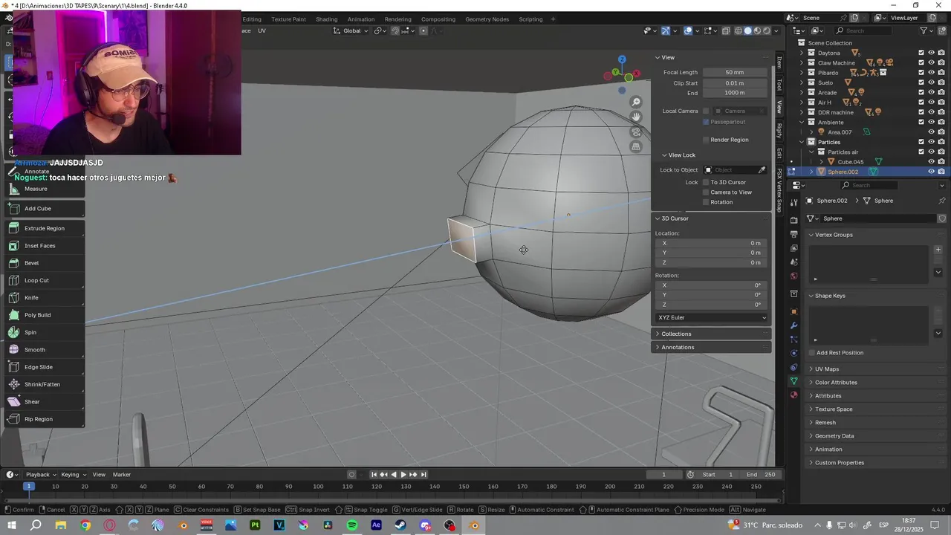Select the Inset Faces tool
This screenshot has width=951, height=535.
coord(44,246)
